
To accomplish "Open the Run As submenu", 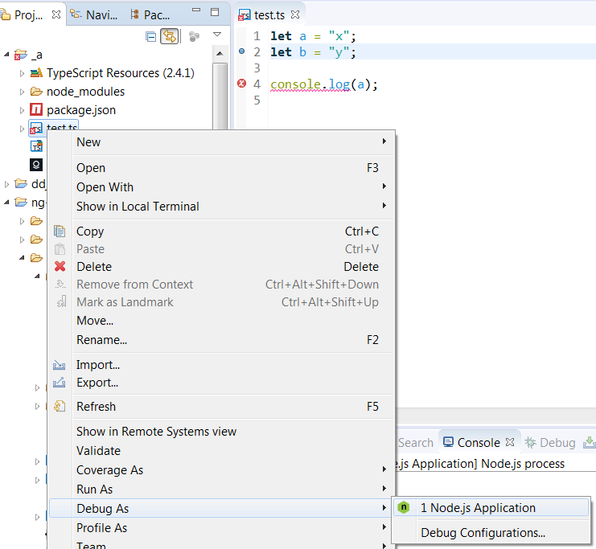I will [x=94, y=490].
